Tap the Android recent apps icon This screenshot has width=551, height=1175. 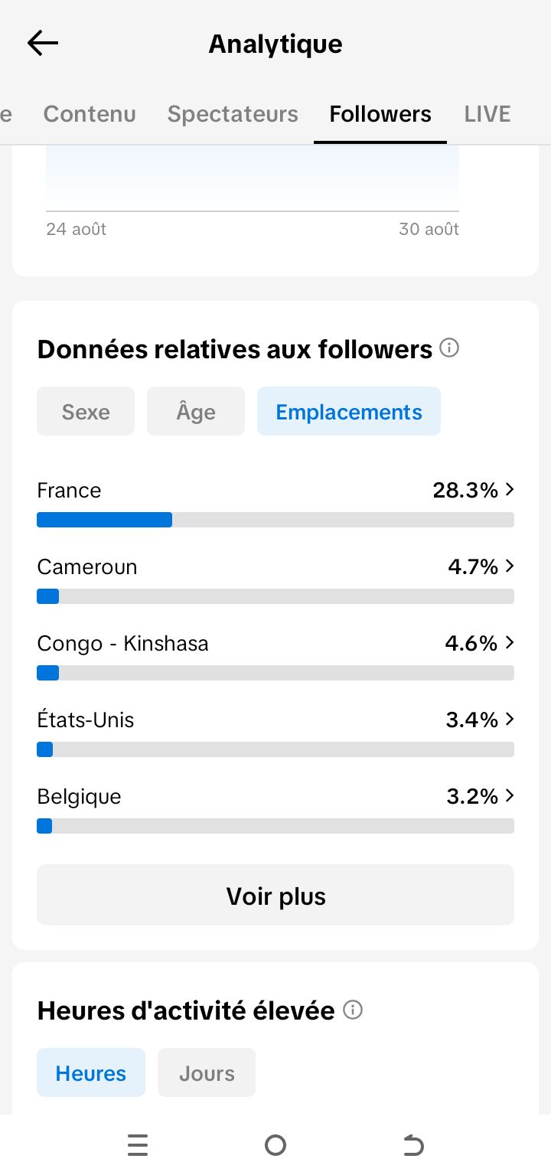[138, 1145]
